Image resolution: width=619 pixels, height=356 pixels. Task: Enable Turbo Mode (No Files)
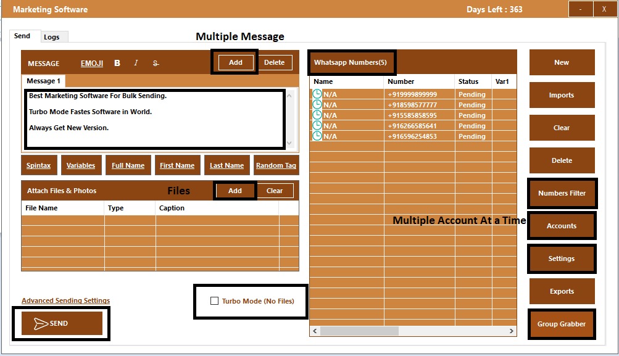(x=214, y=301)
